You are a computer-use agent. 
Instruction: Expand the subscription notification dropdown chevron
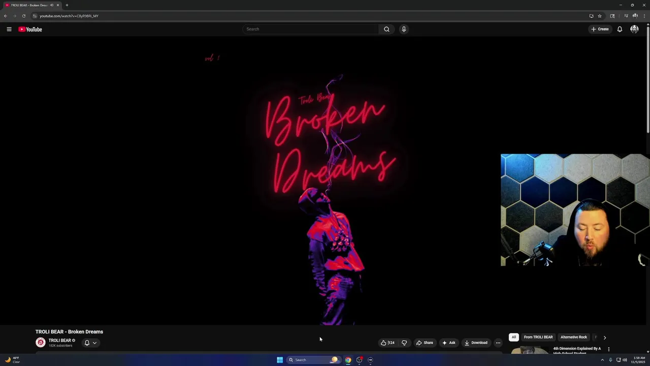[x=94, y=343]
